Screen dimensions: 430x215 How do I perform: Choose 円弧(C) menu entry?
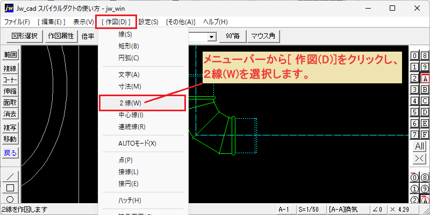point(143,58)
